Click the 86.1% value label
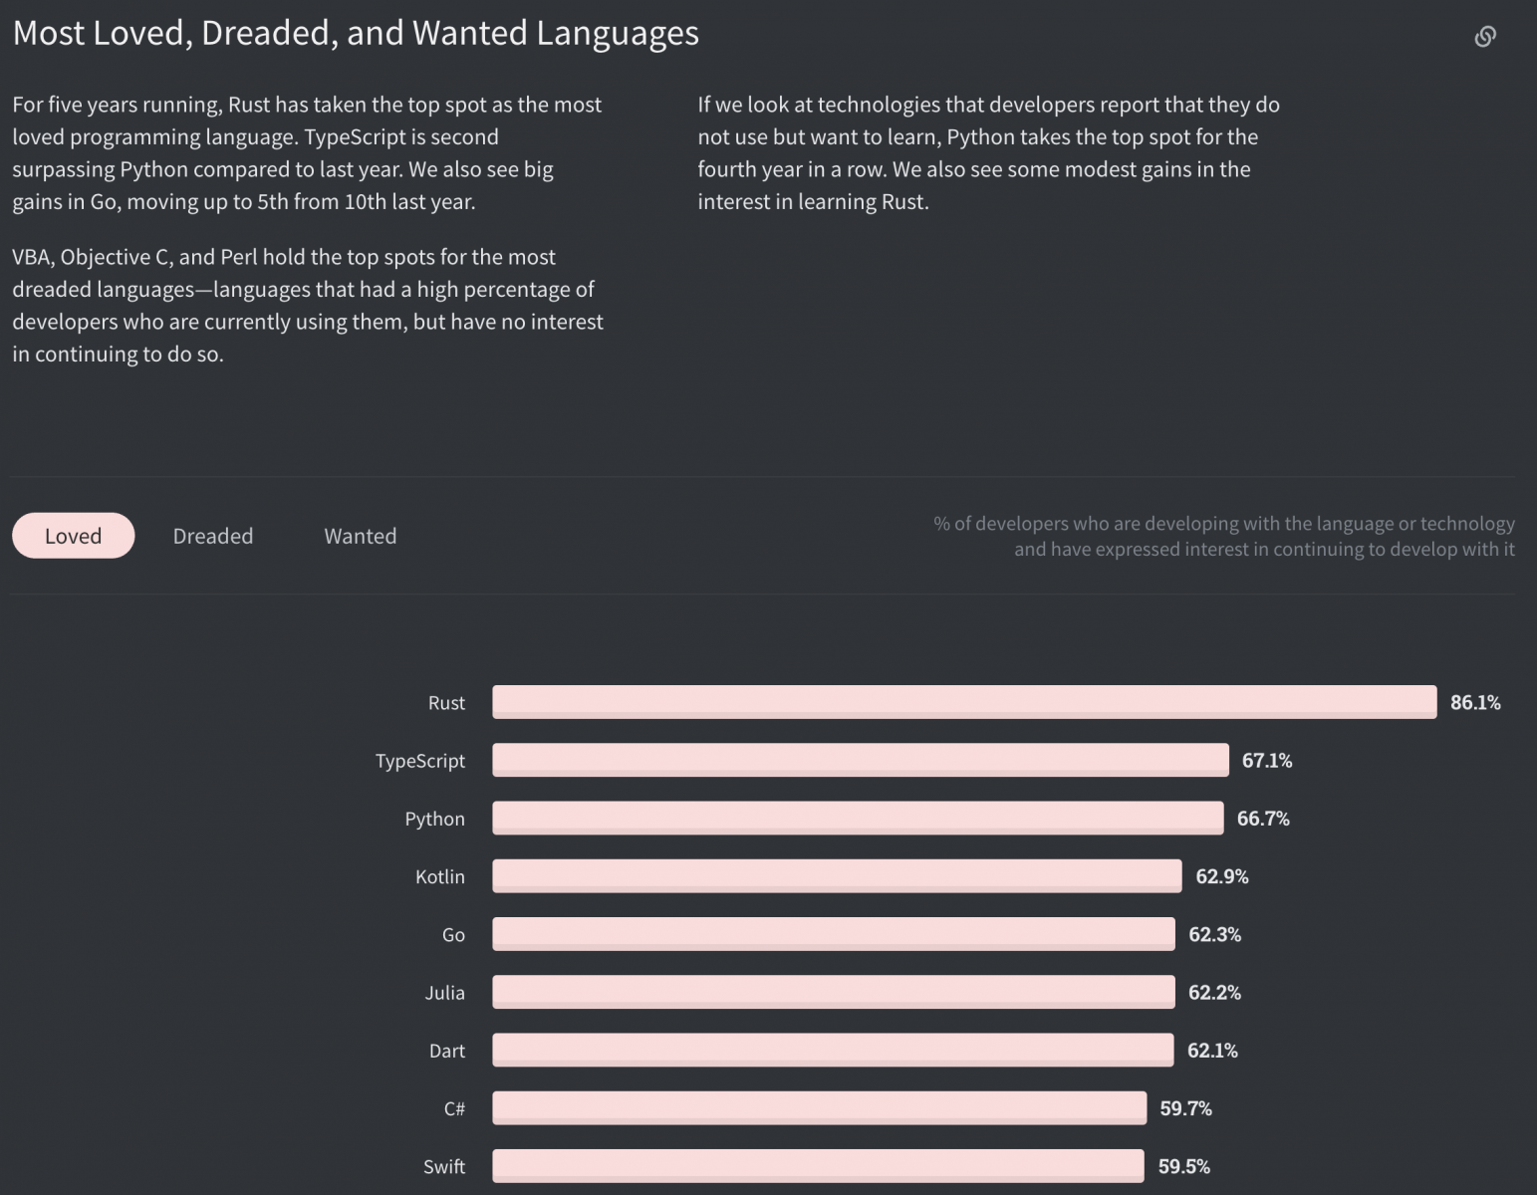The width and height of the screenshot is (1537, 1195). (x=1474, y=702)
